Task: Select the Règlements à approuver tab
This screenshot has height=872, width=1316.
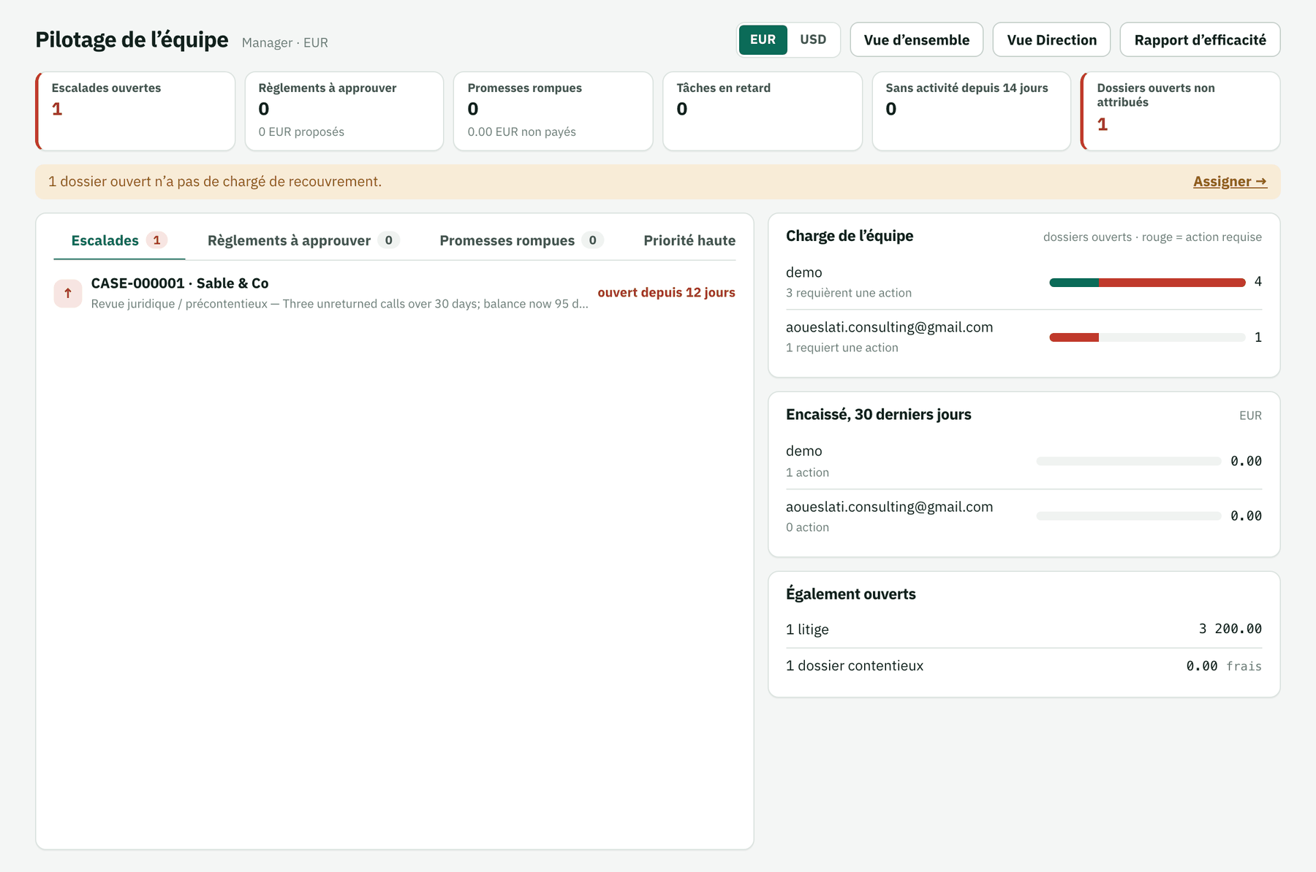Action: (303, 240)
